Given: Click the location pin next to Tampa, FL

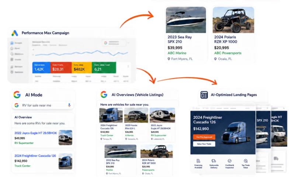Looking at the screenshot, I should [x=101, y=139].
